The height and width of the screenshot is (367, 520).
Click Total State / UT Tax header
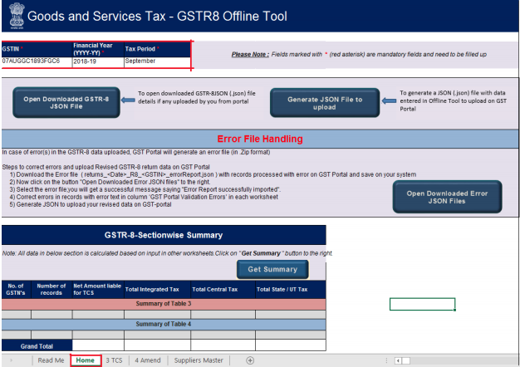tap(290, 290)
